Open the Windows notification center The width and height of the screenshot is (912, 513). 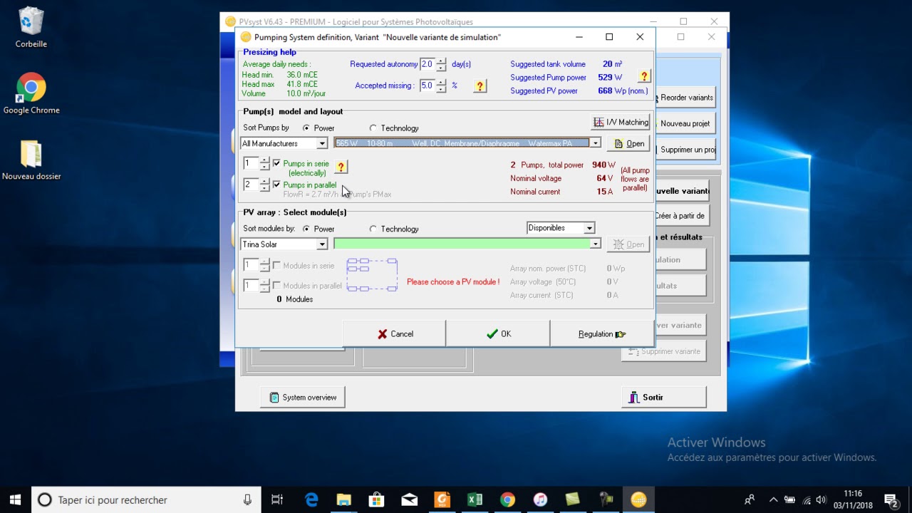click(x=891, y=500)
